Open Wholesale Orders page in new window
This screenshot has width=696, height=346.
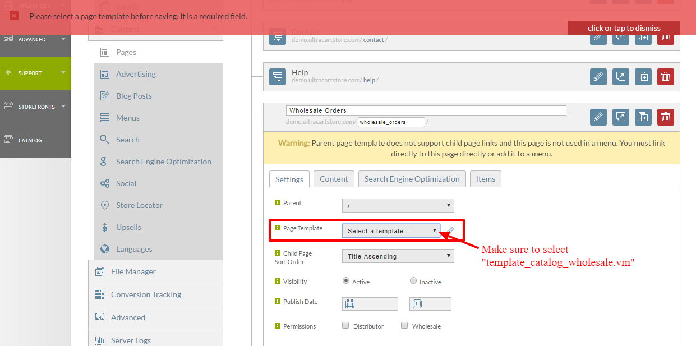pyautogui.click(x=621, y=117)
